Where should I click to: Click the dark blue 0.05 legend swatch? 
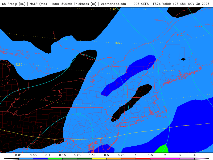[40, 159]
